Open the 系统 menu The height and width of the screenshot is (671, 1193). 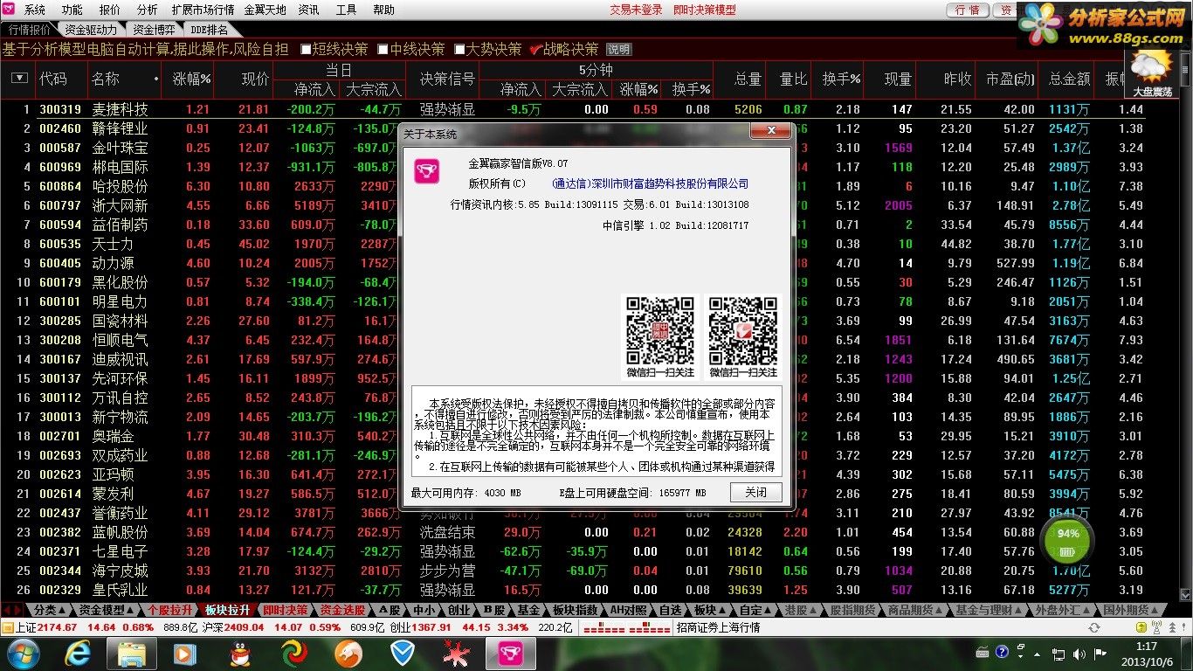tap(35, 10)
